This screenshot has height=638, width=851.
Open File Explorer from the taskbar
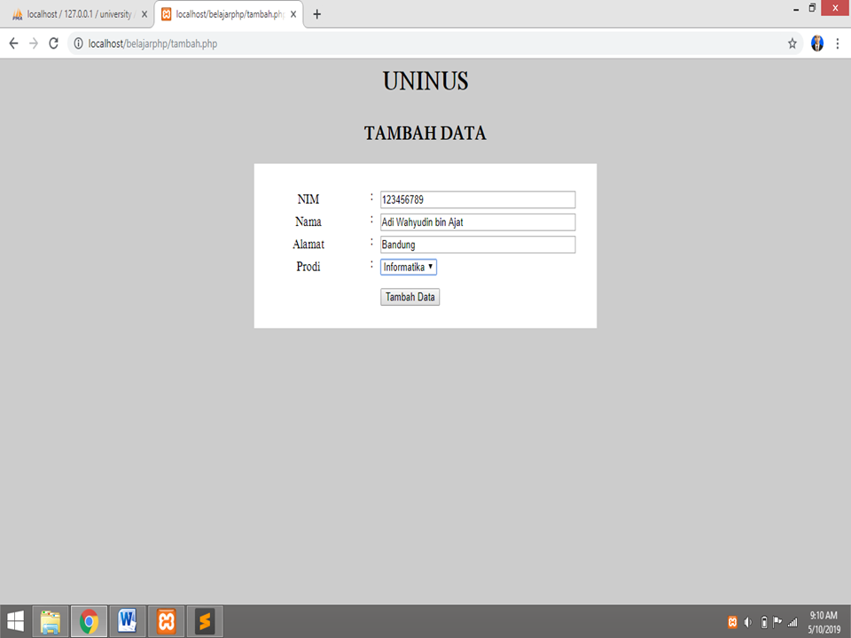point(51,621)
